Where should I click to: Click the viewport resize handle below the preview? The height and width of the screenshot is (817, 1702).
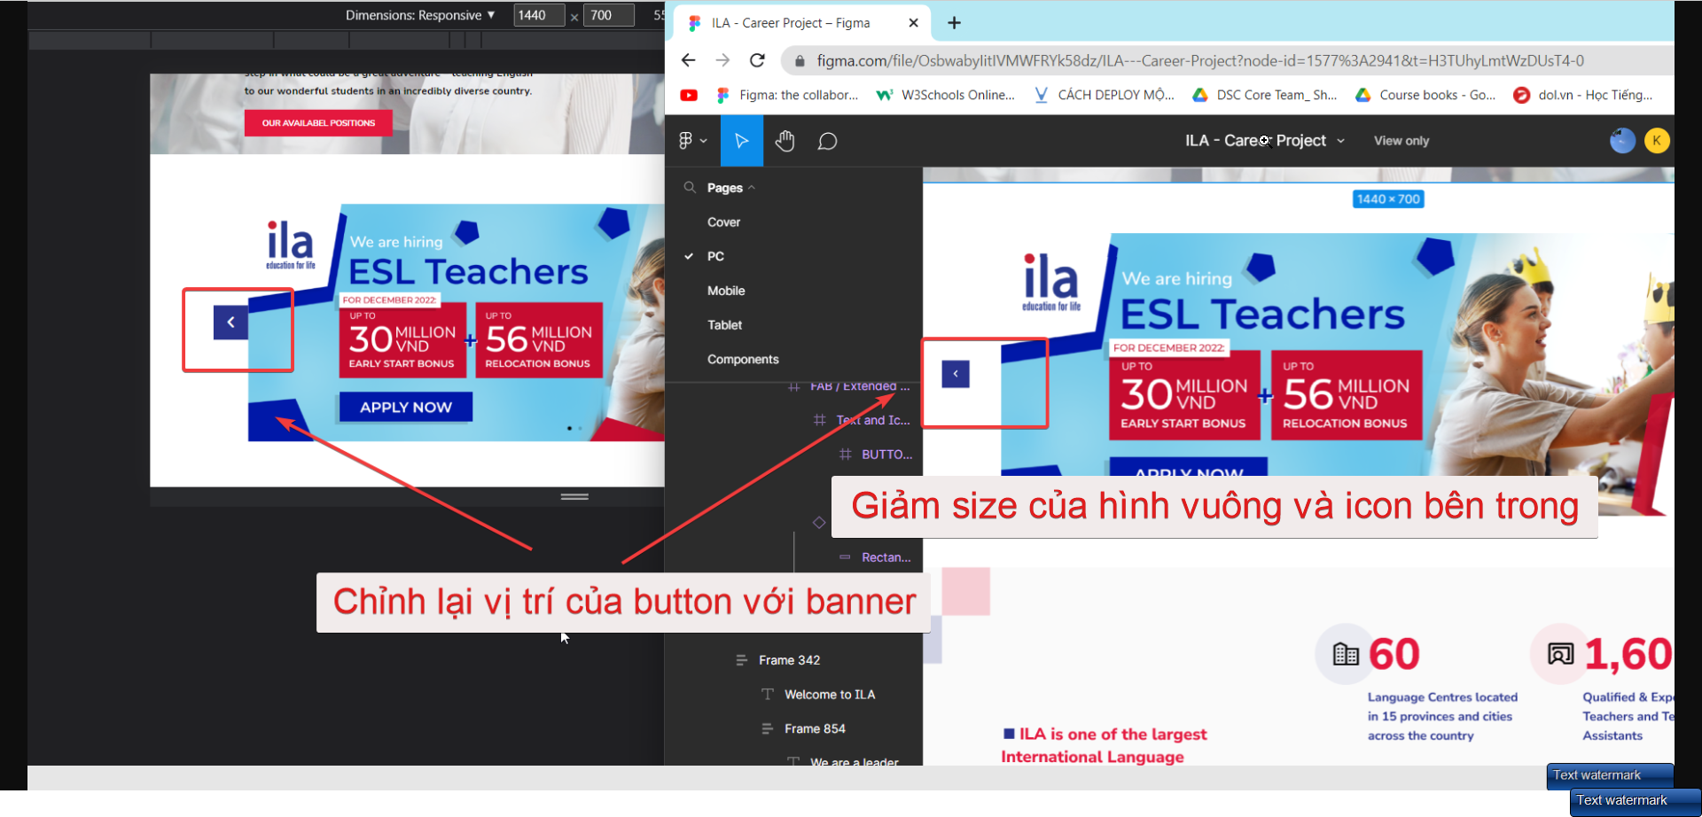point(574,496)
